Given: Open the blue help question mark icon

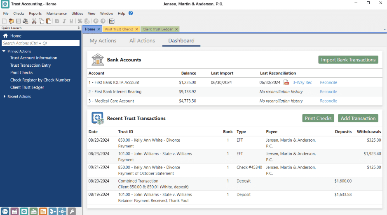Looking at the screenshot, I should point(131,13).
